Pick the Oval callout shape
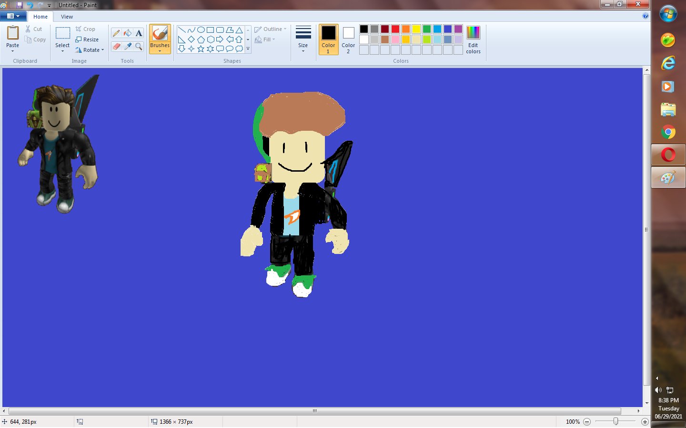Viewport: 686px width, 428px height. tap(230, 49)
